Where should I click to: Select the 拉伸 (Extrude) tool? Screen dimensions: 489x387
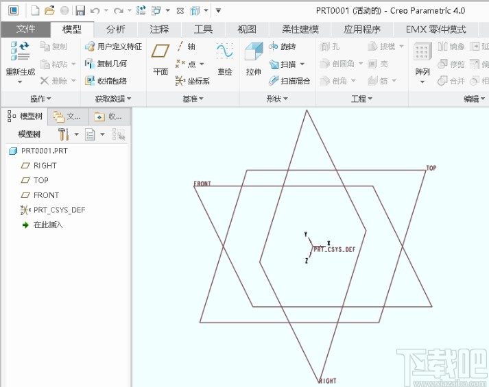(x=253, y=59)
